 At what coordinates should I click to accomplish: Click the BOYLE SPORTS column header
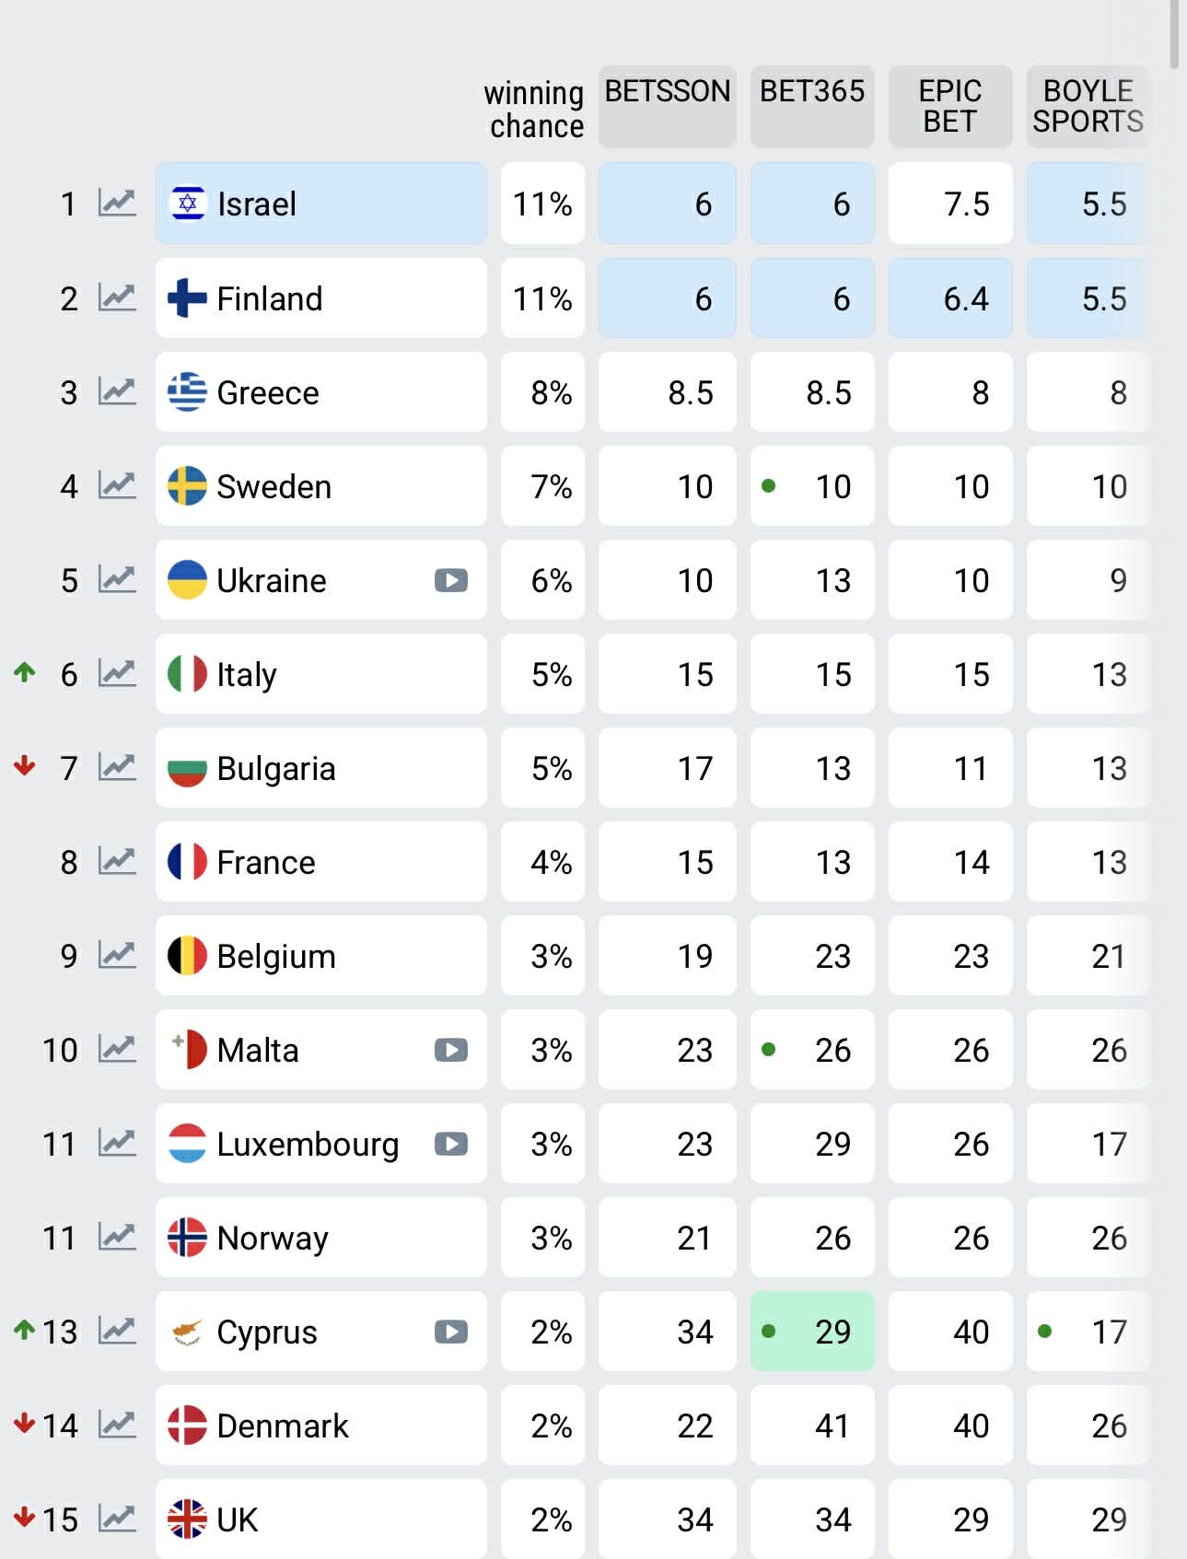1088,106
